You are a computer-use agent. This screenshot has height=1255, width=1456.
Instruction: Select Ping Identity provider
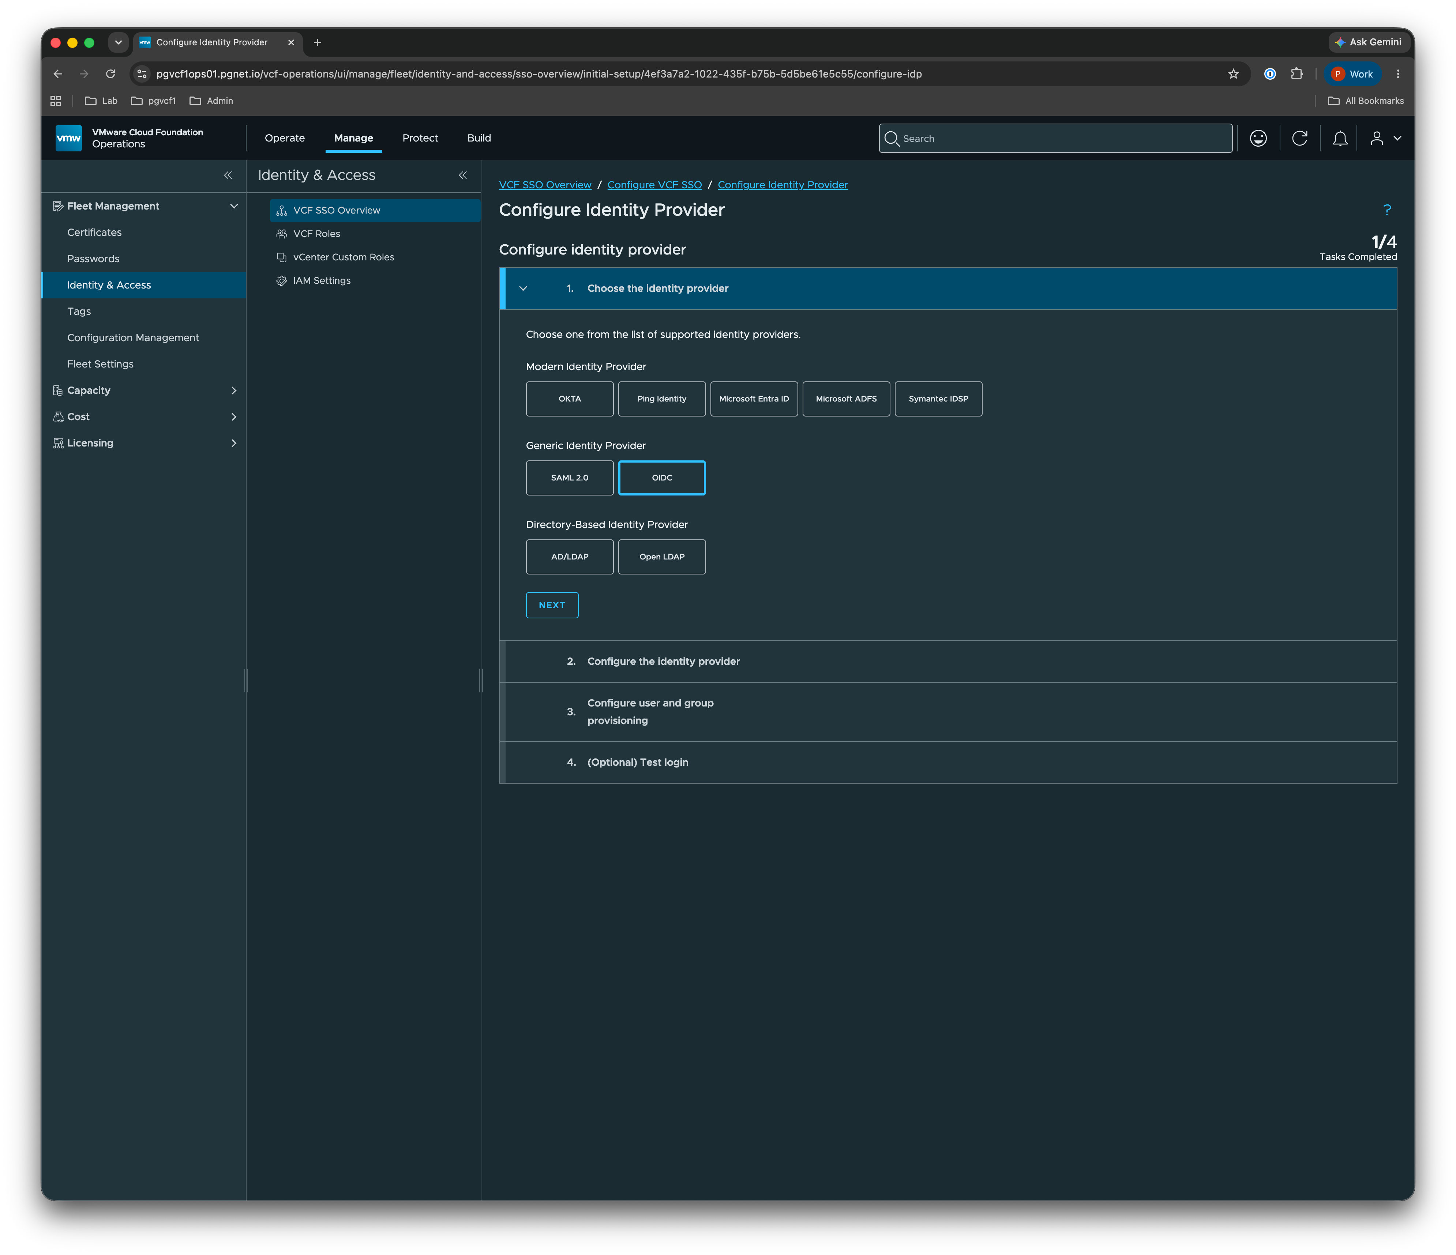tap(661, 399)
